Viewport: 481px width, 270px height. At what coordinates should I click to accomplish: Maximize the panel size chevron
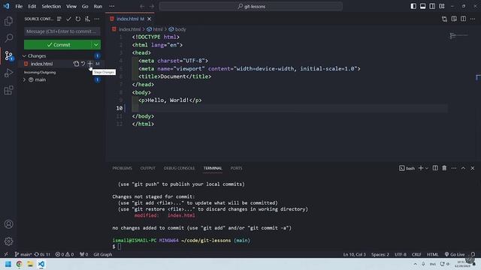click(x=463, y=168)
